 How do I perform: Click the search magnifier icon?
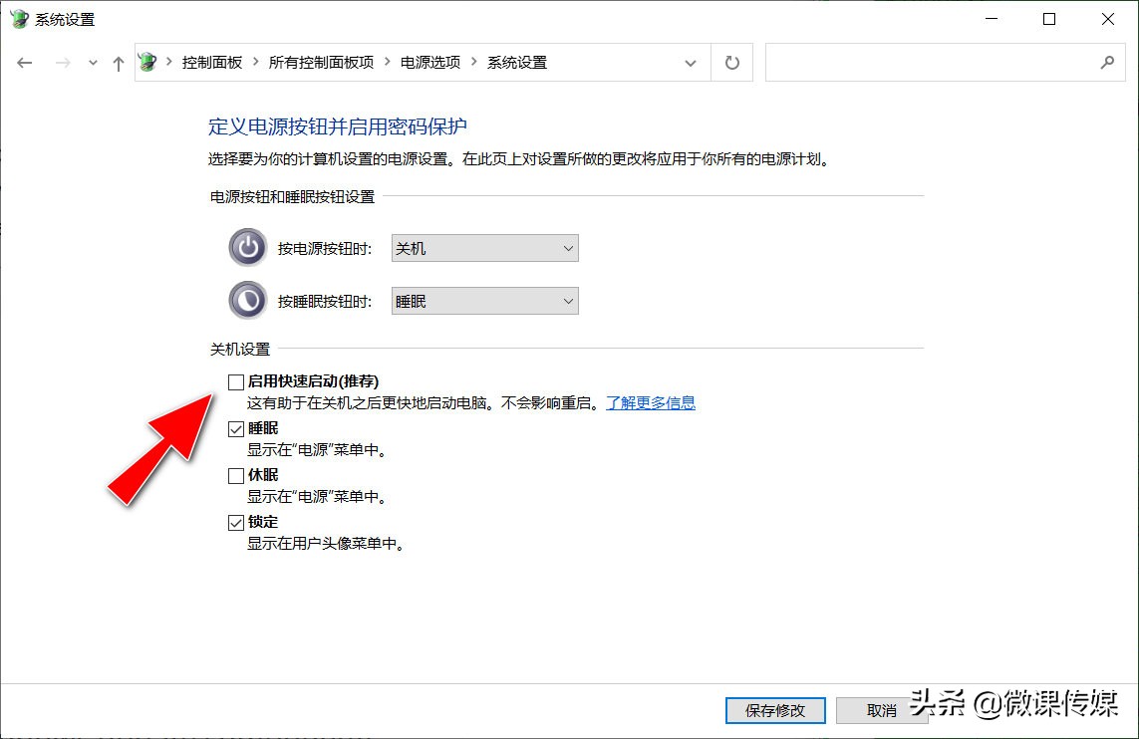(x=1108, y=62)
